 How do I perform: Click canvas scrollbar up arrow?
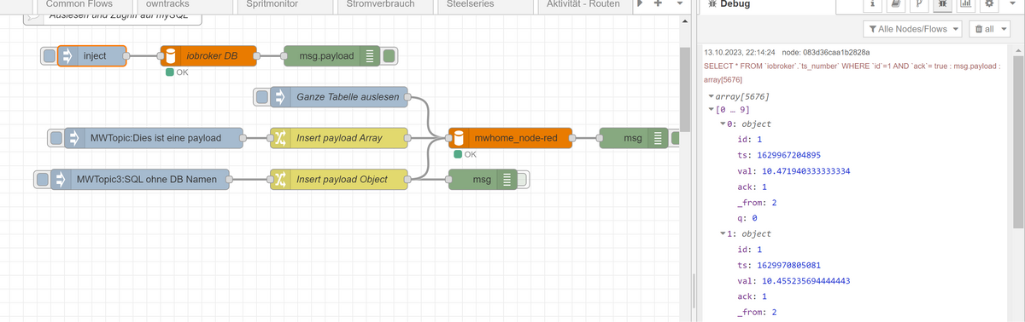[x=685, y=21]
